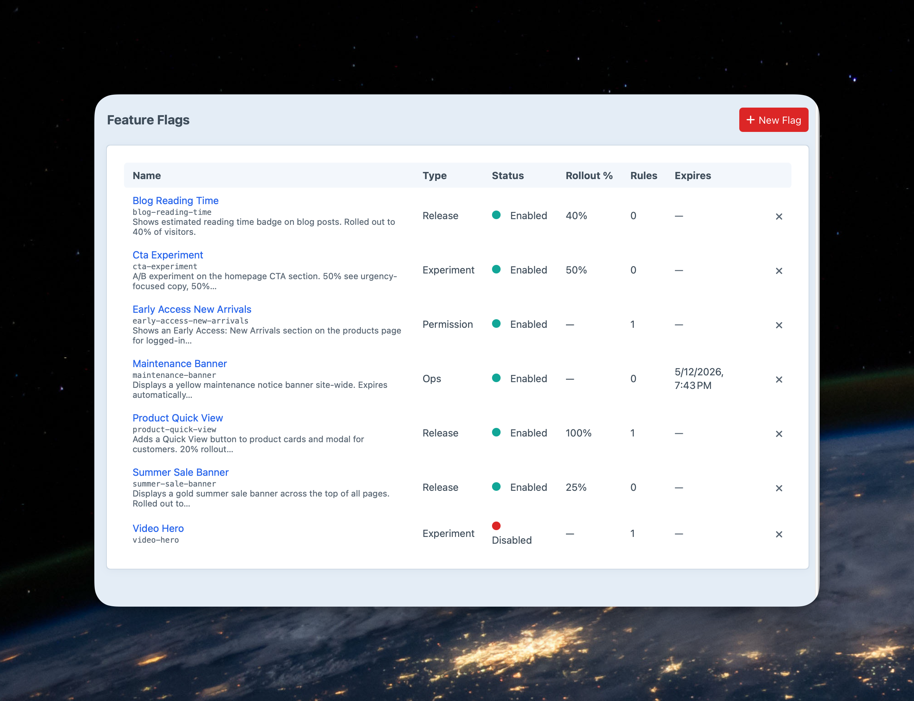Screen dimensions: 914x701
Task: Delete the Maintenance Banner flag
Action: pyautogui.click(x=779, y=379)
